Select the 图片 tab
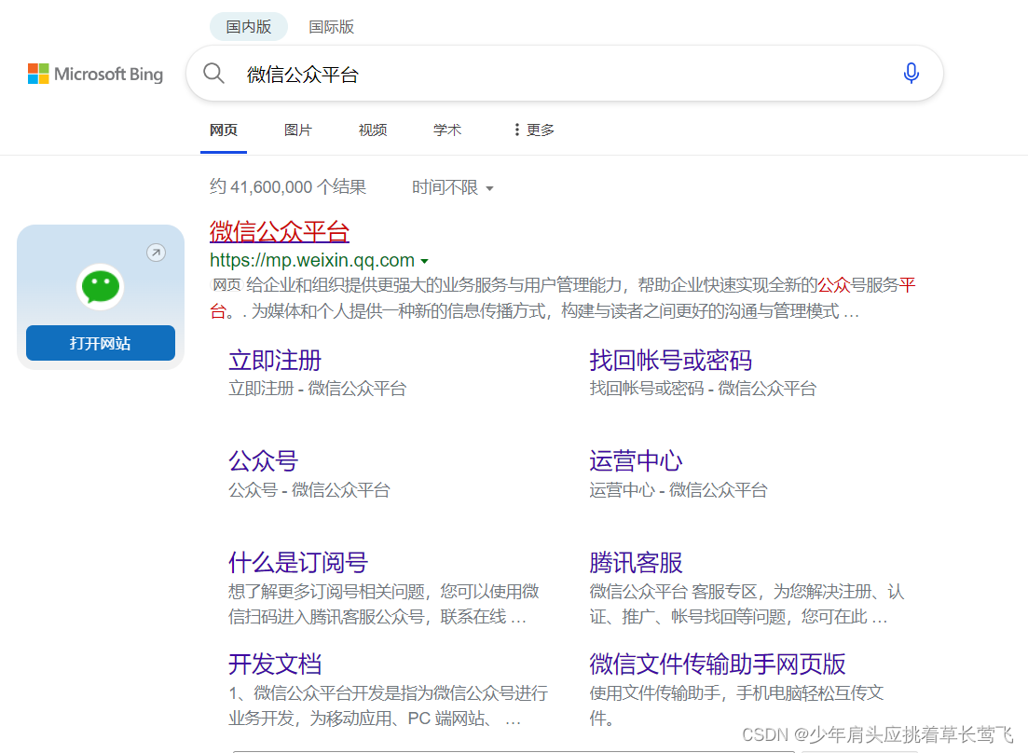1028x753 pixels. (x=297, y=130)
